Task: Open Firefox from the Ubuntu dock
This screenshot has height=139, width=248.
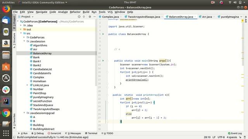Action: (x=6, y=9)
